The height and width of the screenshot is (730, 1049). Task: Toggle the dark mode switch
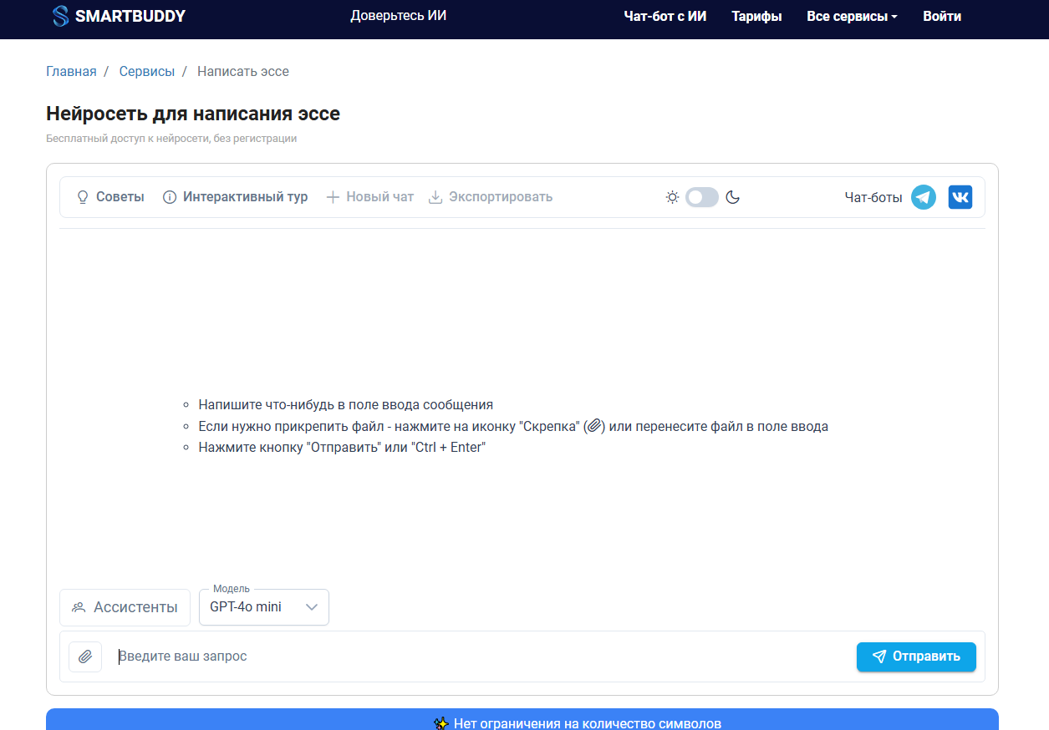(x=702, y=197)
